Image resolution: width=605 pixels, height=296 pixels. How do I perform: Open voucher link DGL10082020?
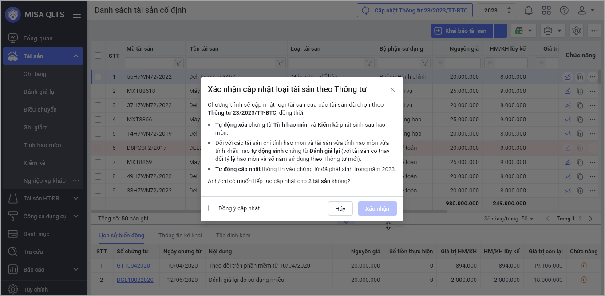pos(135,280)
